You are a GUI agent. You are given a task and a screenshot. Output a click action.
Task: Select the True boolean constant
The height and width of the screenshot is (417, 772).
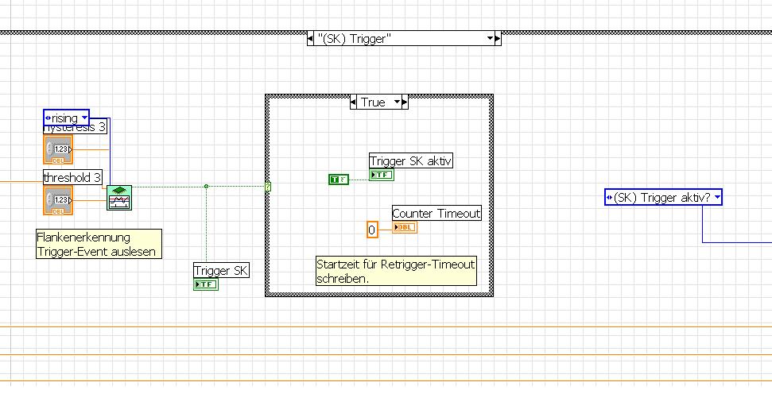click(x=339, y=180)
